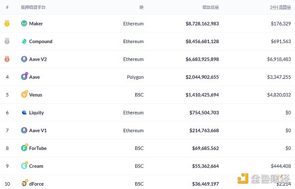Image resolution: width=295 pixels, height=189 pixels.
Task: Sort by the 24H liquidation column header
Action: (x=280, y=7)
